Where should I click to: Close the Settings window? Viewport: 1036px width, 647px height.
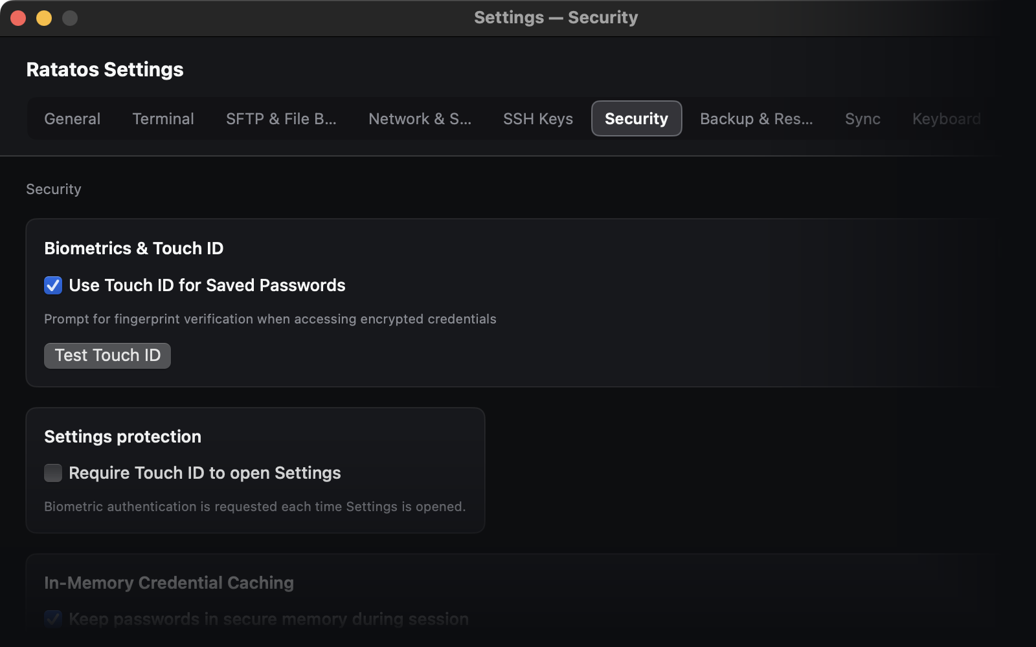coord(18,18)
